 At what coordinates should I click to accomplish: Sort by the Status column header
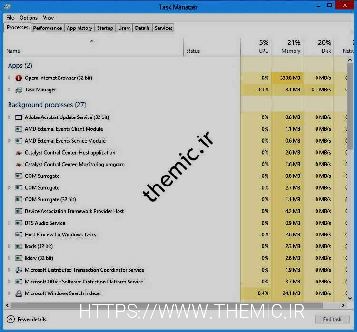coord(212,47)
